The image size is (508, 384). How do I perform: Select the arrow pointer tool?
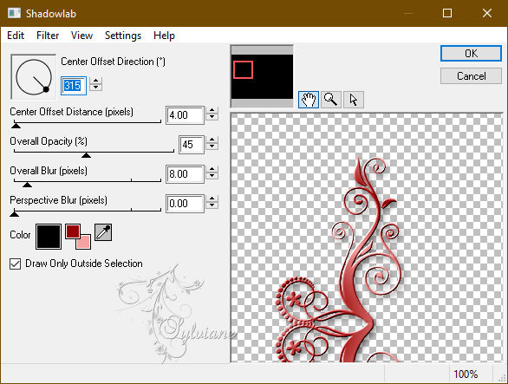click(354, 100)
